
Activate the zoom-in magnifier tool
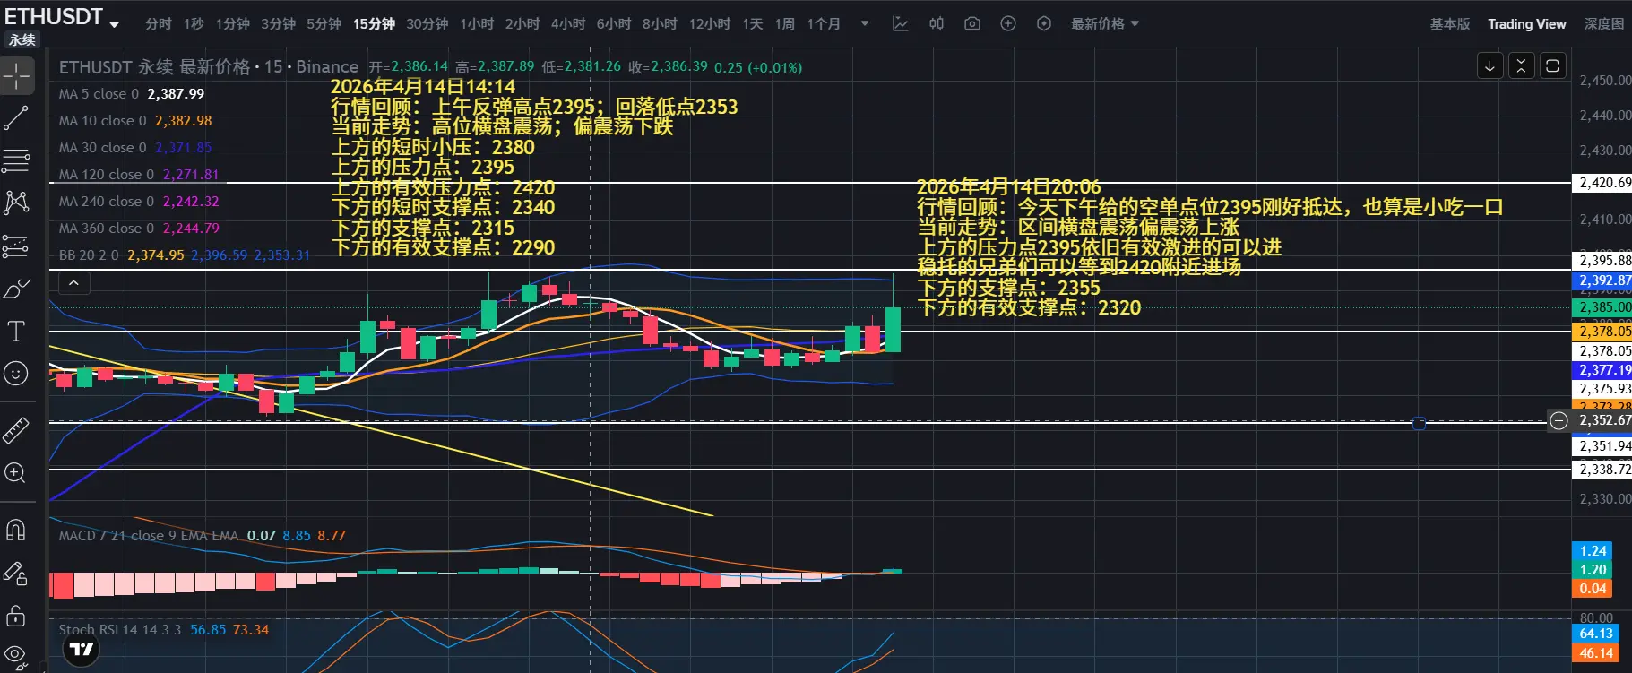[16, 473]
